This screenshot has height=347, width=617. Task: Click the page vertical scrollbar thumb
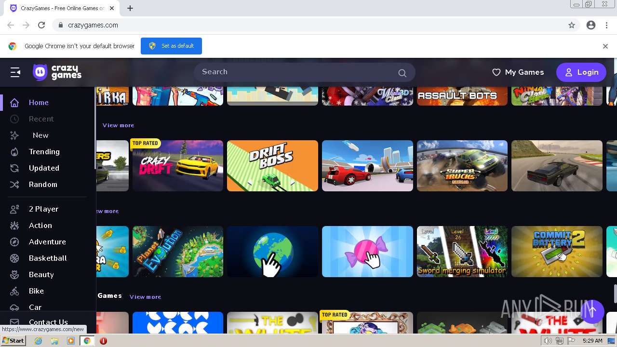tap(615, 294)
